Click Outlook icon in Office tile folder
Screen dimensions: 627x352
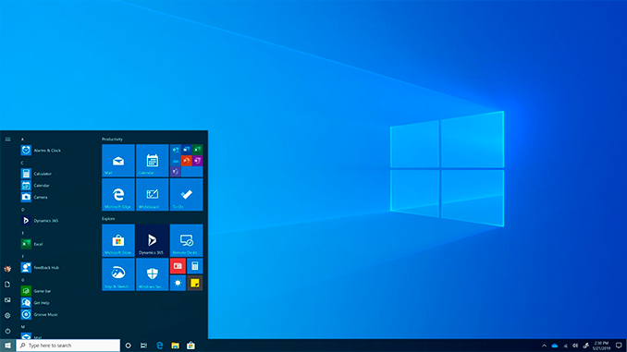tap(176, 150)
